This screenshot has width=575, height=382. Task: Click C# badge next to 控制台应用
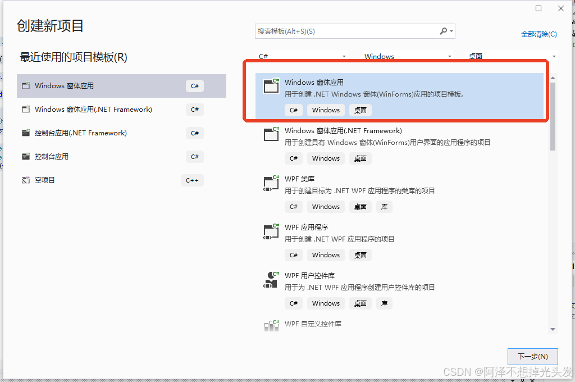[x=195, y=157]
